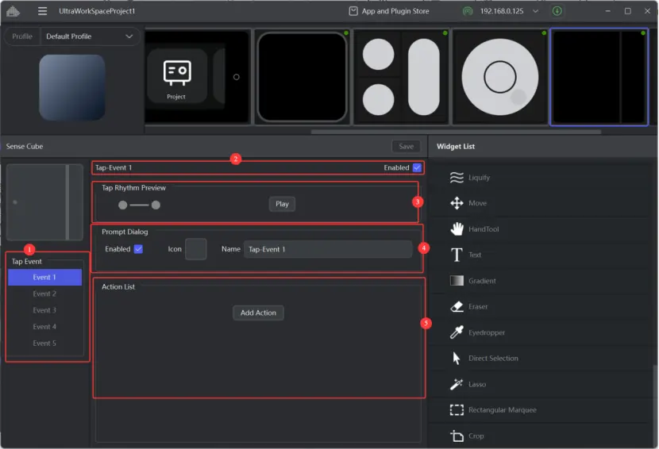
Task: Click the second tap rhythm dot
Action: point(156,205)
